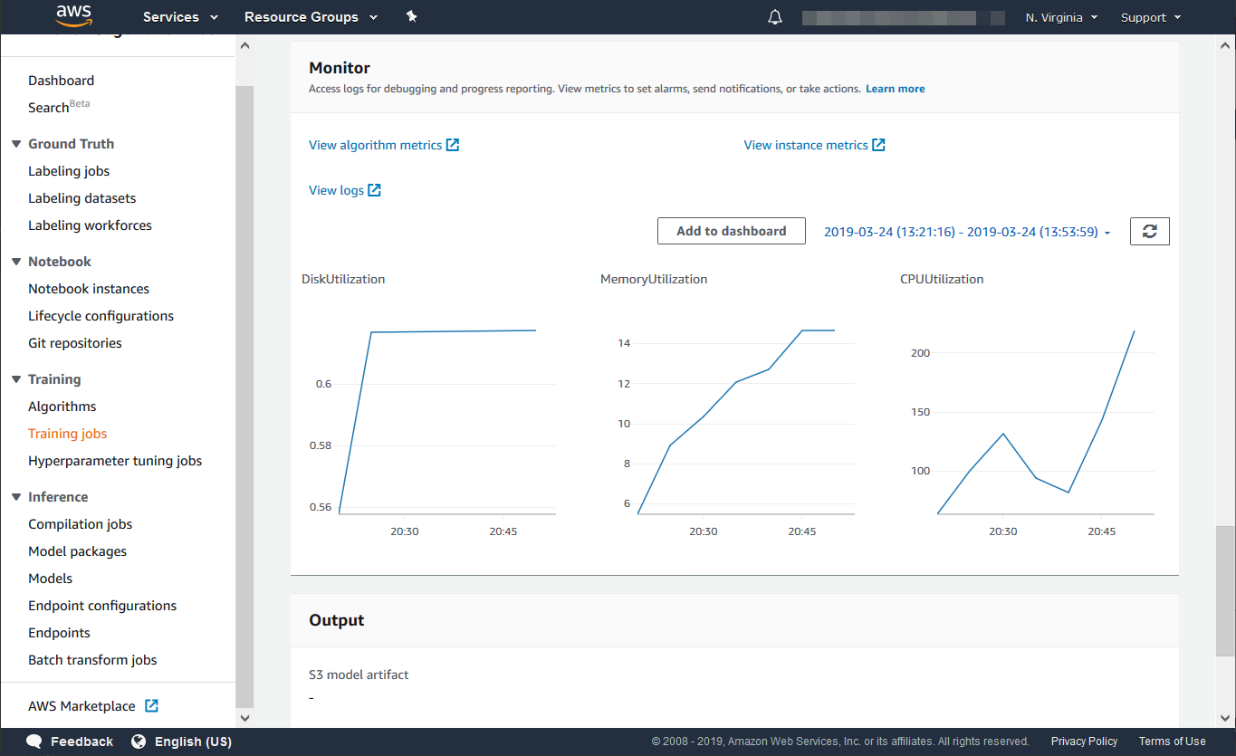
Task: Click the main page vertical scrollbar thumb
Action: click(1225, 589)
